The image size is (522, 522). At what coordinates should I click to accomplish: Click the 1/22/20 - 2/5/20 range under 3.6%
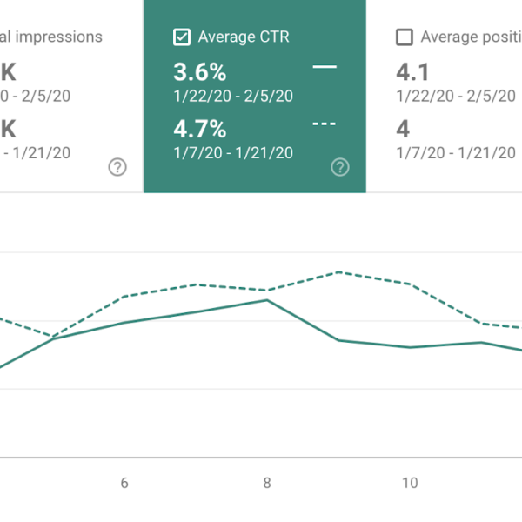point(234,96)
